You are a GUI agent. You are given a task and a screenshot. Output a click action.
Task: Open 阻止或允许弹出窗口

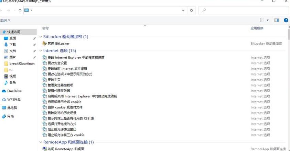point(62,129)
